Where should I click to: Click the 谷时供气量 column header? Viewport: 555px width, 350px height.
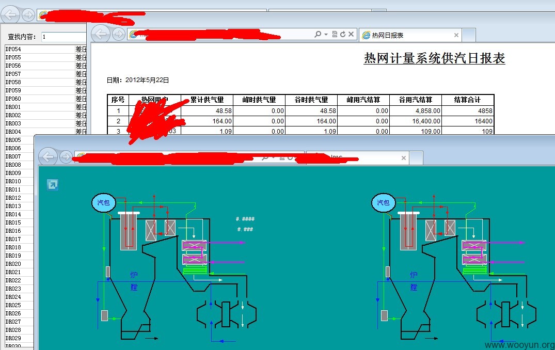(311, 100)
